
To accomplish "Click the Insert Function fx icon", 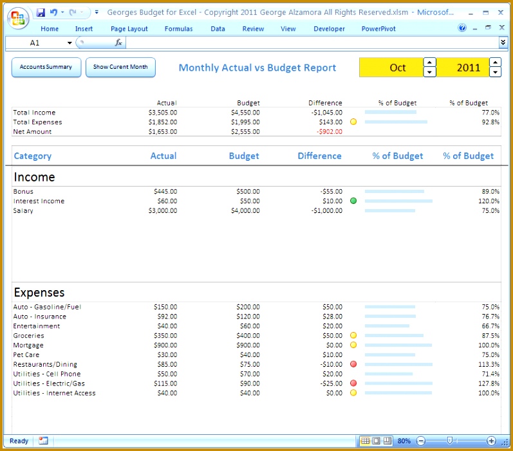I will 118,42.
